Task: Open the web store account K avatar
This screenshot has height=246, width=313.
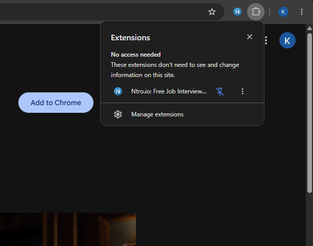Action: pyautogui.click(x=287, y=40)
